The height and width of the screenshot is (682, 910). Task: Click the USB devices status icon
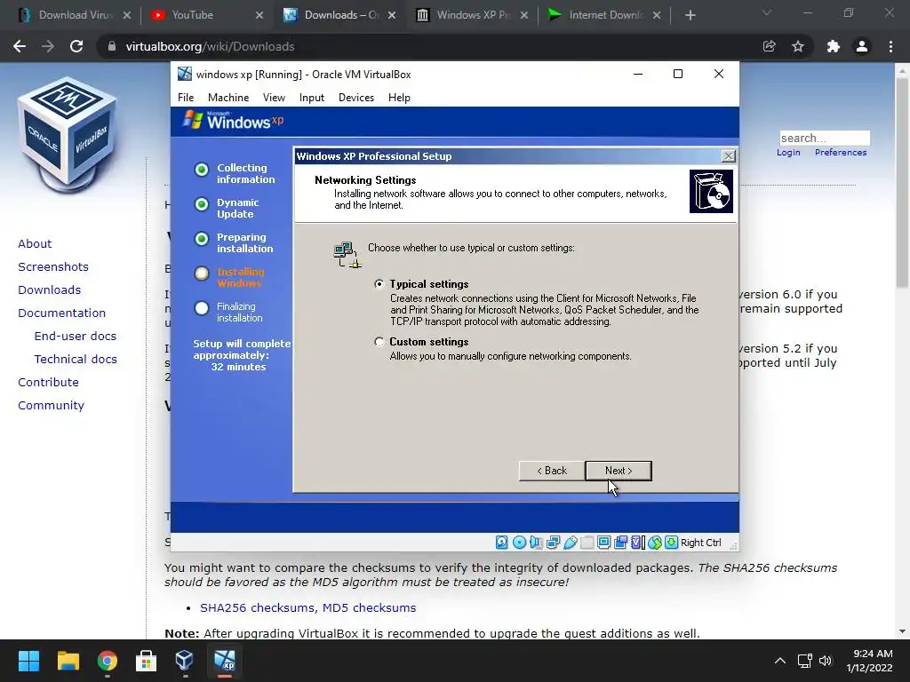[570, 543]
